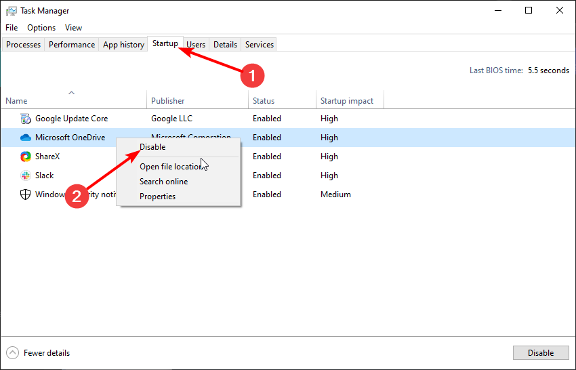Click High impact in the Microsoft OneDrive row
The width and height of the screenshot is (576, 370).
tap(329, 138)
